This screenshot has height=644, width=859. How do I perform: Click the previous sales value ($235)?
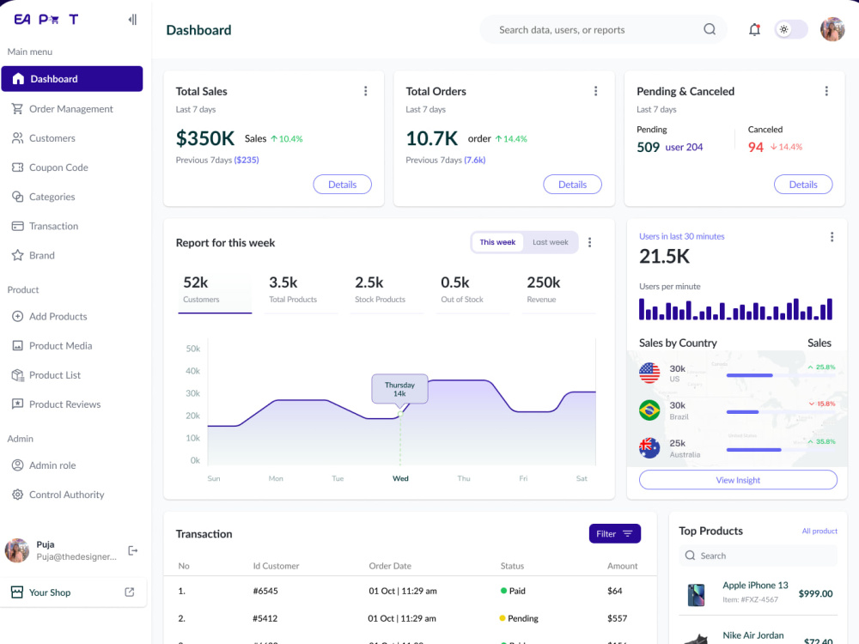(x=247, y=160)
